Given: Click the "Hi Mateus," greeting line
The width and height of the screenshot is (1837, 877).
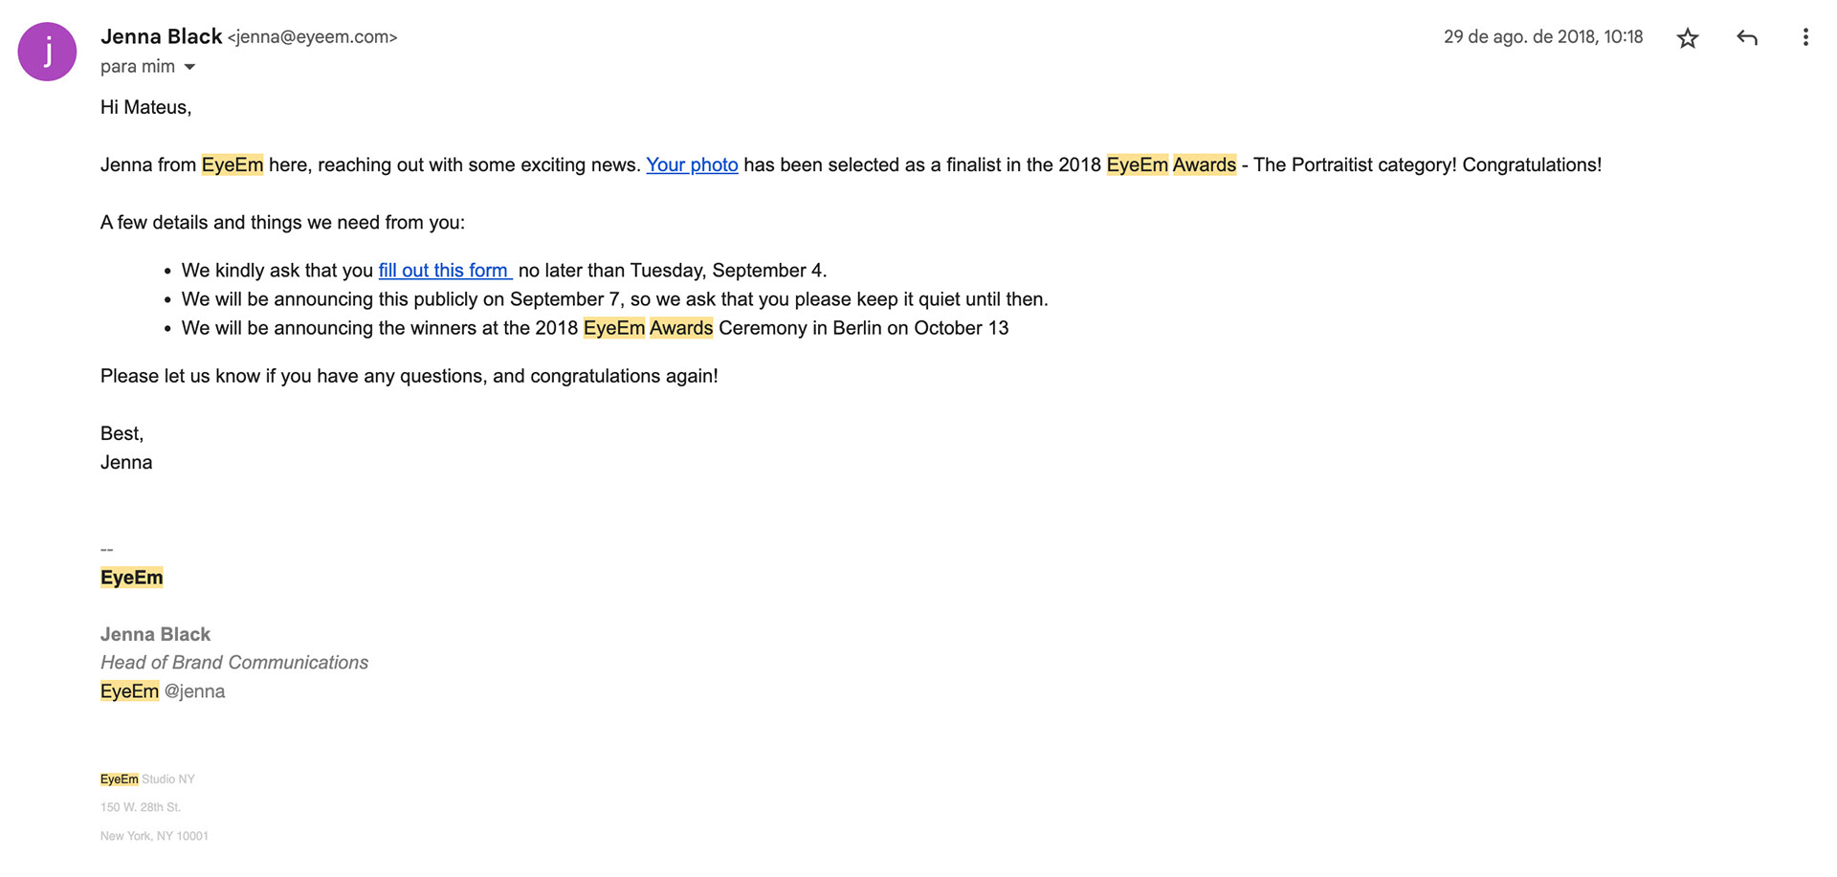Looking at the screenshot, I should tap(145, 107).
